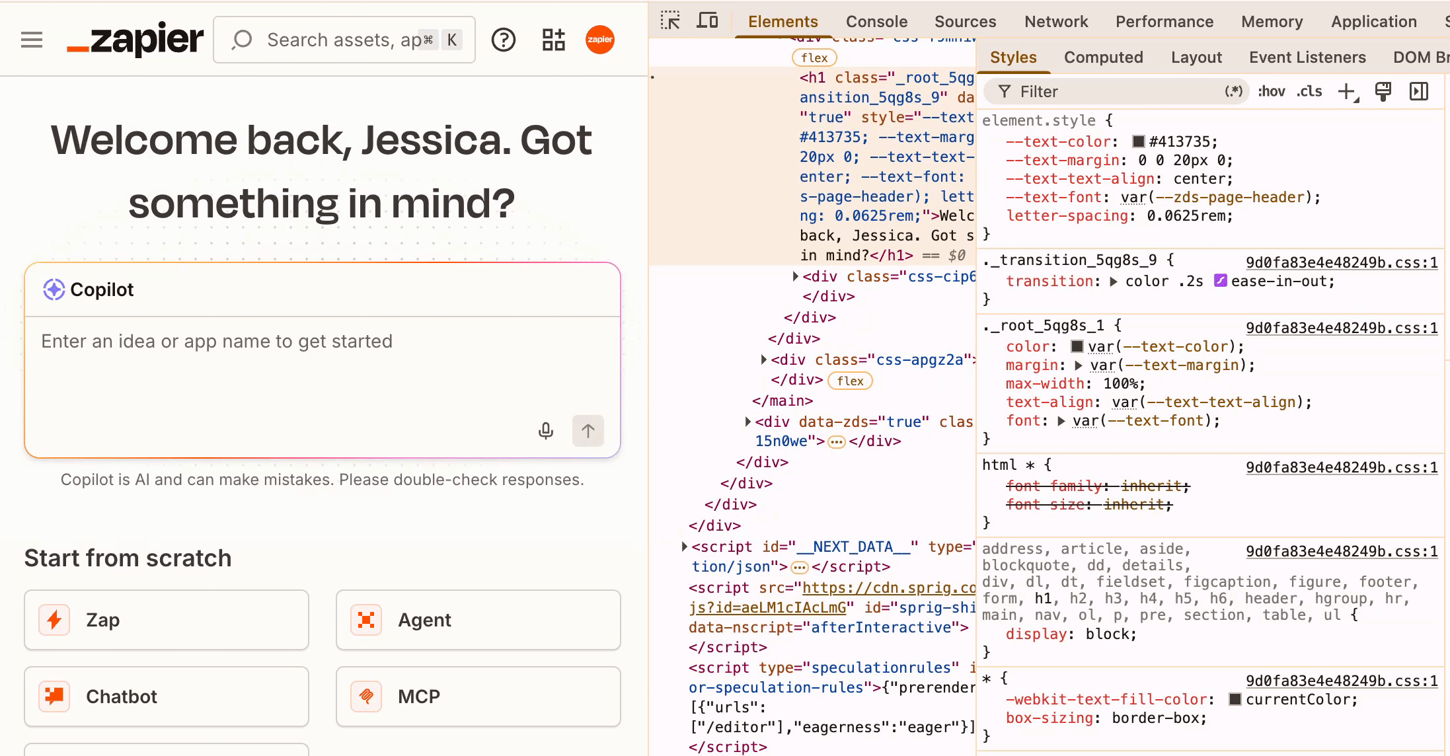Open the ease-in-out easing editor icon
Screen dimensions: 1450x756
point(1220,281)
